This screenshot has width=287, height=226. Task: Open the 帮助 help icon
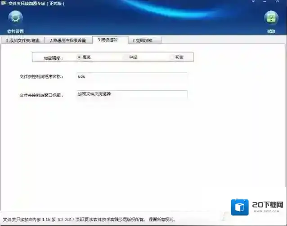click(271, 18)
